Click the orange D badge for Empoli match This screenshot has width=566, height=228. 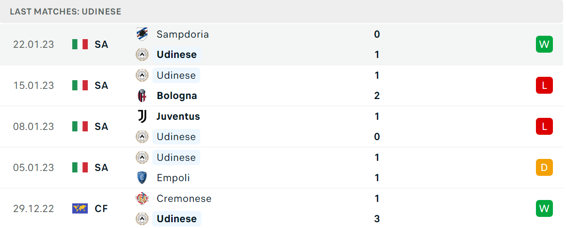tap(544, 167)
